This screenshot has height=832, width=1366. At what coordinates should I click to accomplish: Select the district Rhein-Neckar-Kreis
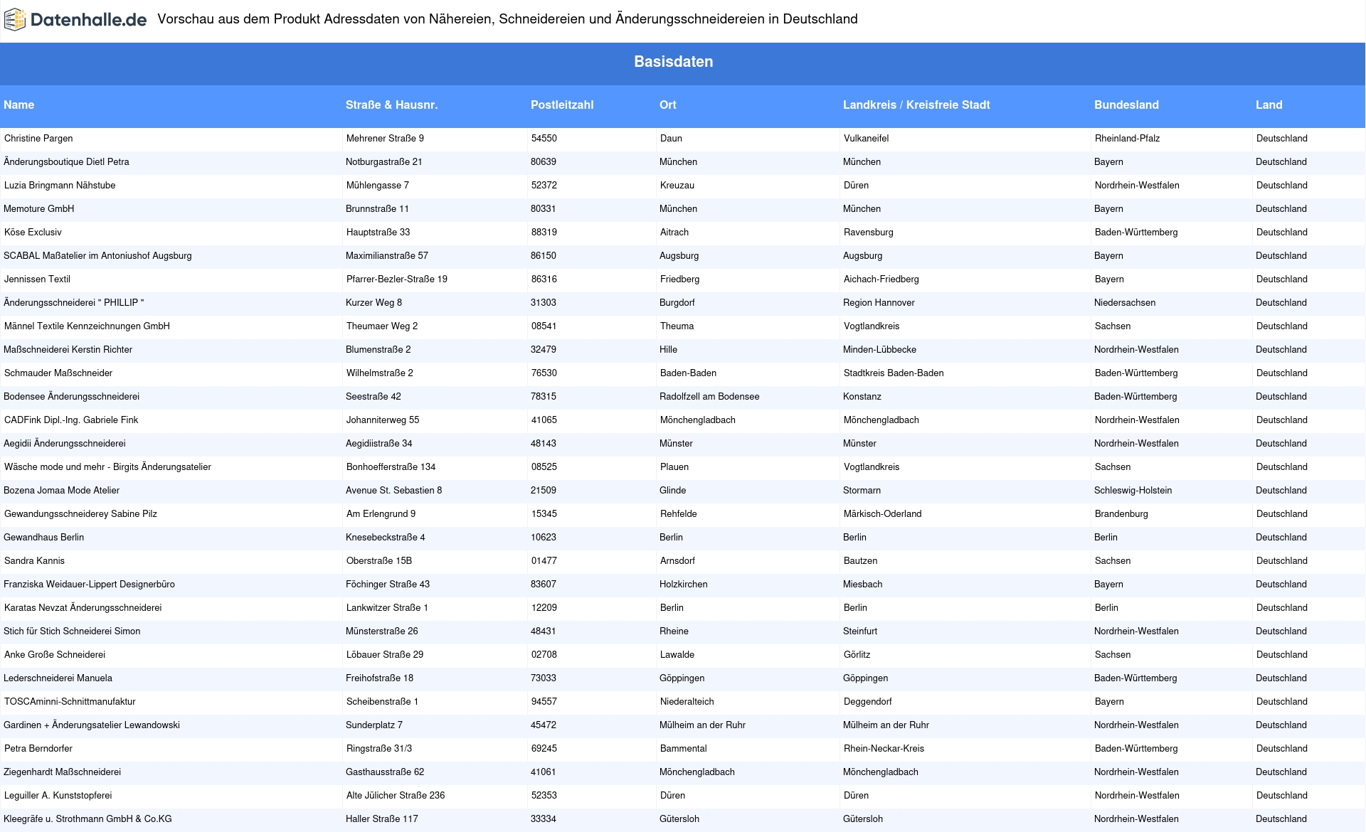(x=884, y=749)
